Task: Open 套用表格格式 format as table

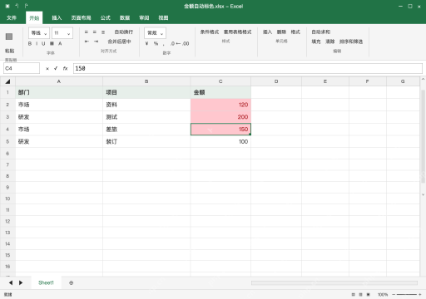Action: 238,32
